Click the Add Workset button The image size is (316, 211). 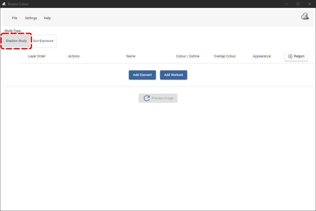[x=173, y=75]
